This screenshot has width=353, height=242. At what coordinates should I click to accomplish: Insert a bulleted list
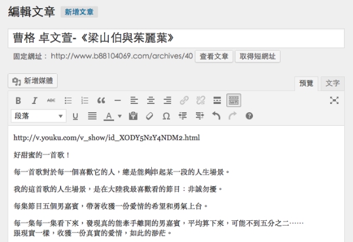[68, 100]
